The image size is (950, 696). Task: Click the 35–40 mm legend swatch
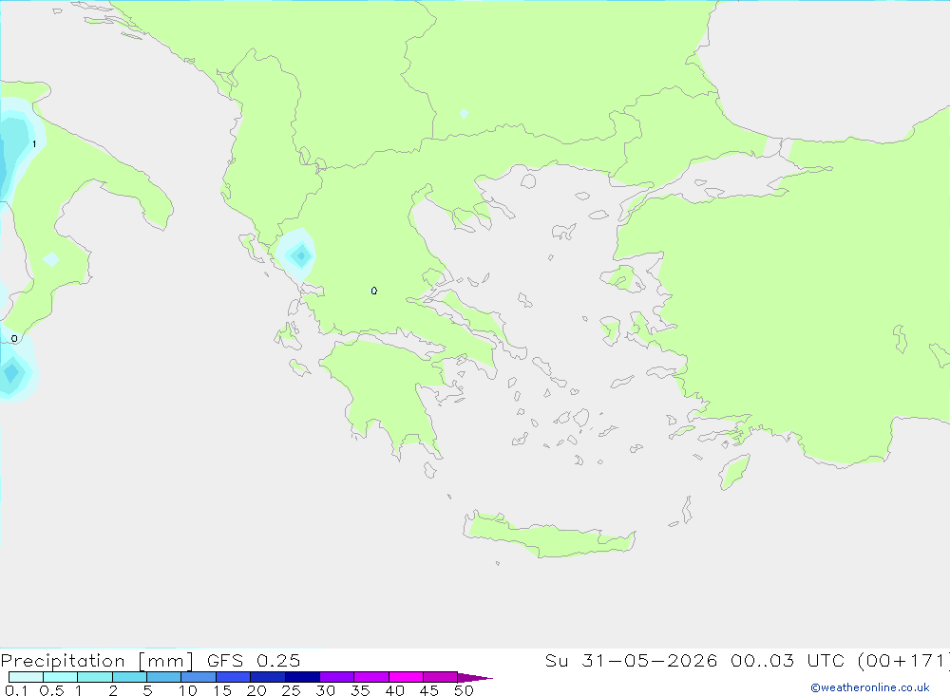pos(371,677)
